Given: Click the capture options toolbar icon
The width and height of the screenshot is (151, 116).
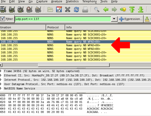Looking at the screenshot, I should pyautogui.click(x=12, y=9).
